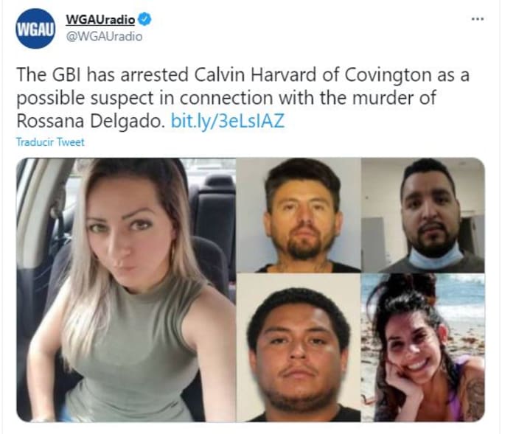Open the top mugshot of man with goatee
Viewport: 516px width, 434px height.
[299, 215]
